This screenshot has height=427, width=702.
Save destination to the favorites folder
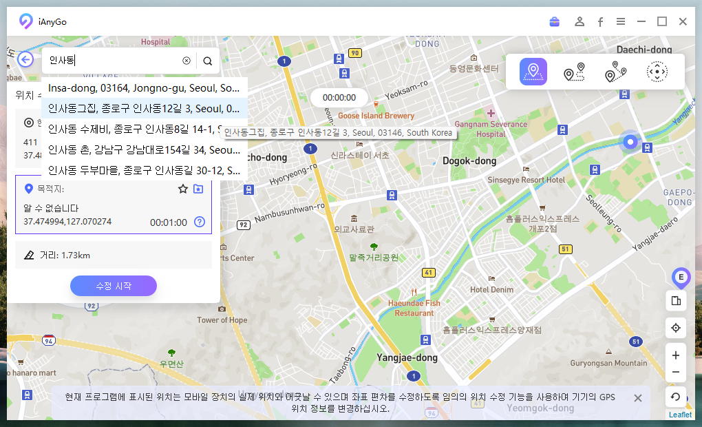198,189
